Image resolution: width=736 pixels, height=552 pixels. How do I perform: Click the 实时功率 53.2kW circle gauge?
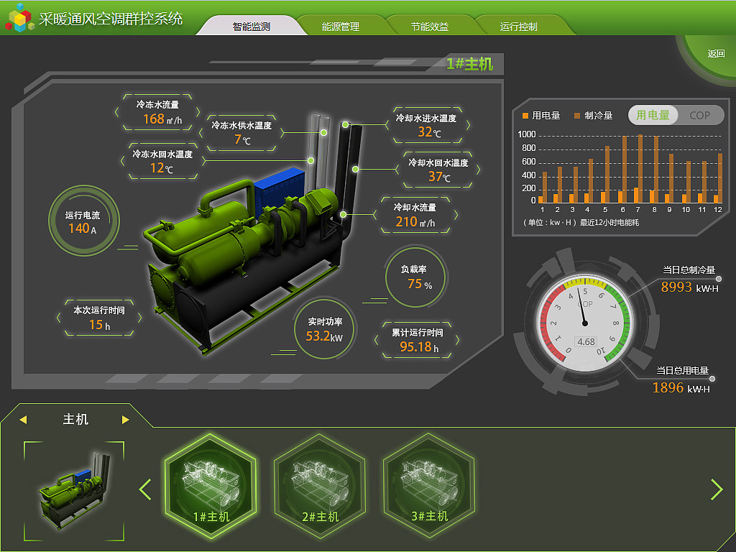325,329
